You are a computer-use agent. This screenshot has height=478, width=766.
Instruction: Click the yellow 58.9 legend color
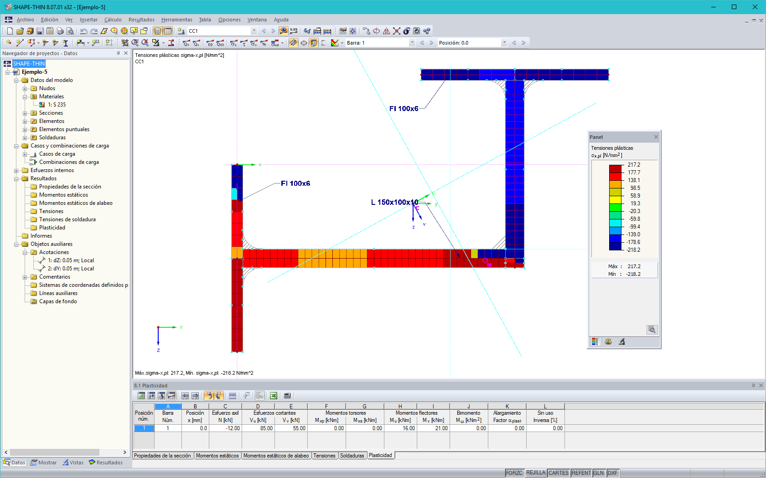[616, 199]
